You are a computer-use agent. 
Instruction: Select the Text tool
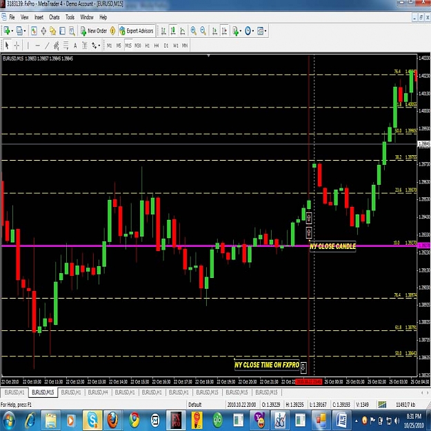coord(75,46)
